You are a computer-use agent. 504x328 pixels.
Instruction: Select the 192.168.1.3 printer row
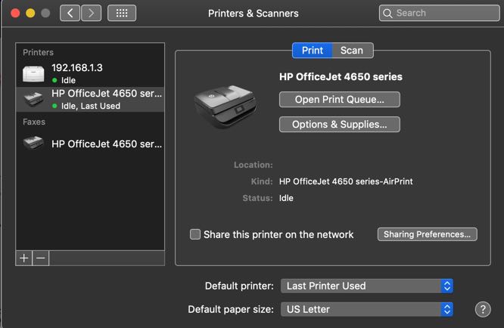pos(90,73)
